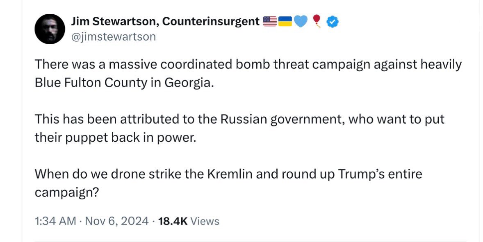Screen dimensions: 483x242
Task: Open Jim Stewartson's profile avatar
Action: click(50, 29)
